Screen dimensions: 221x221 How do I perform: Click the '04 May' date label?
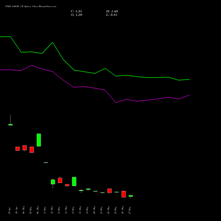[23, 210]
